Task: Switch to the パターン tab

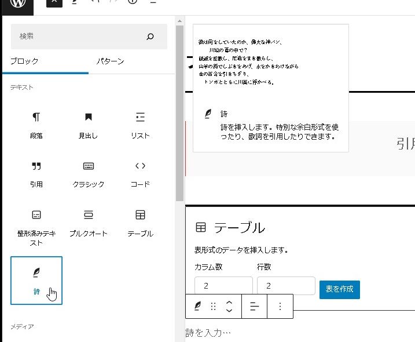Action: click(110, 61)
